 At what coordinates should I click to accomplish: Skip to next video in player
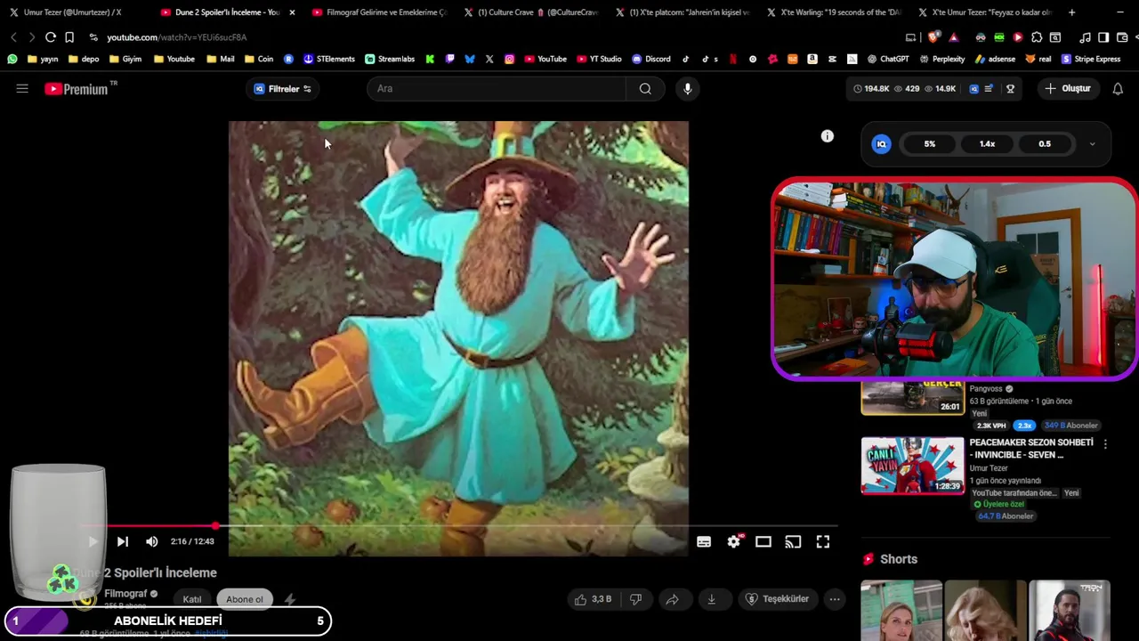(x=123, y=541)
